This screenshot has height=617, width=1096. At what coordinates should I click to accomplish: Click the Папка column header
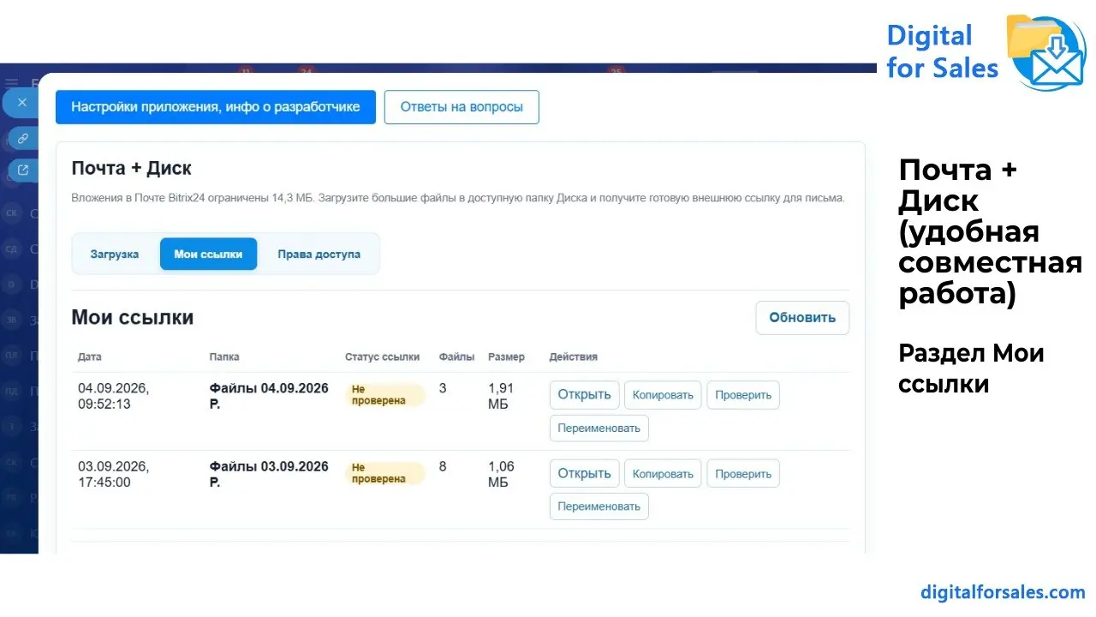pos(224,356)
